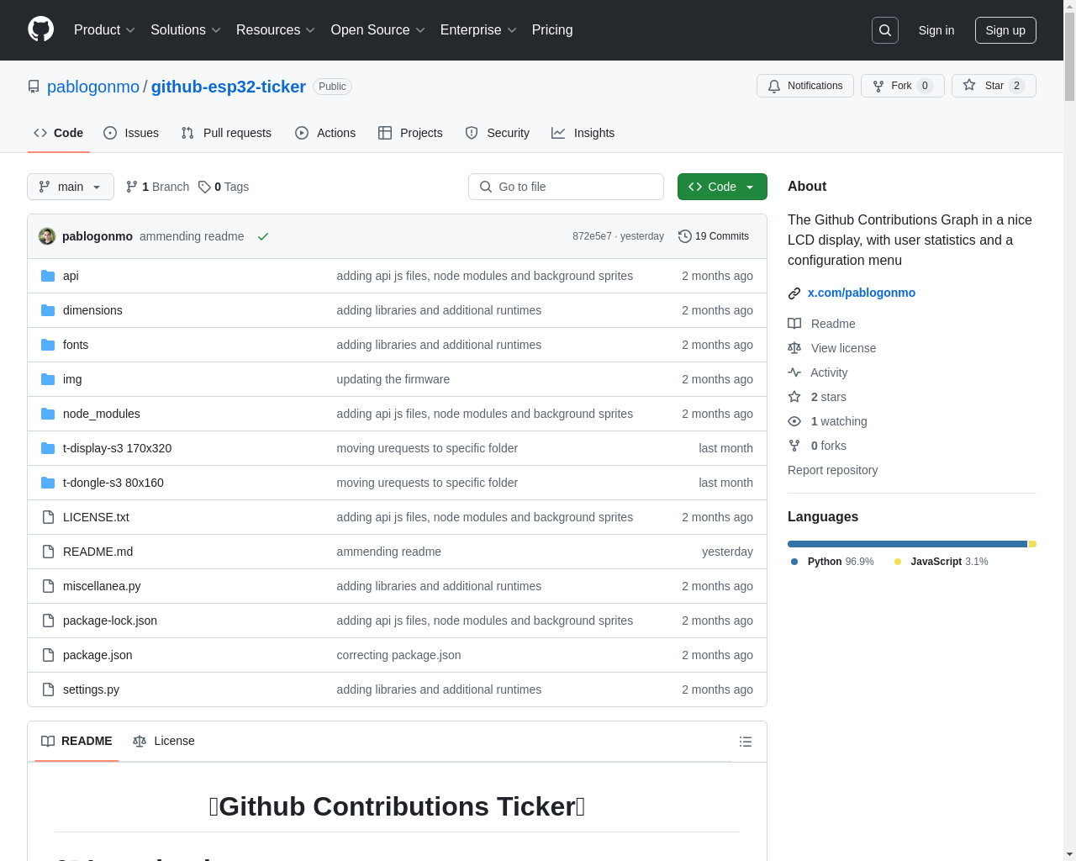This screenshot has width=1076, height=861.
Task: Click Report repository link
Action: tap(832, 470)
